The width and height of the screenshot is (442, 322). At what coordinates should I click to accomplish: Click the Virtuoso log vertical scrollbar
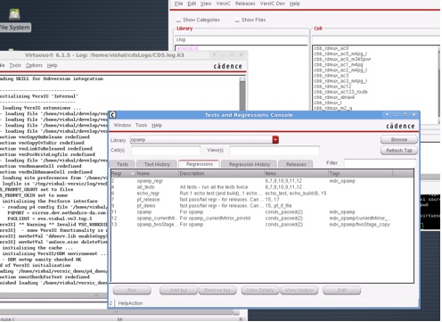point(242,94)
